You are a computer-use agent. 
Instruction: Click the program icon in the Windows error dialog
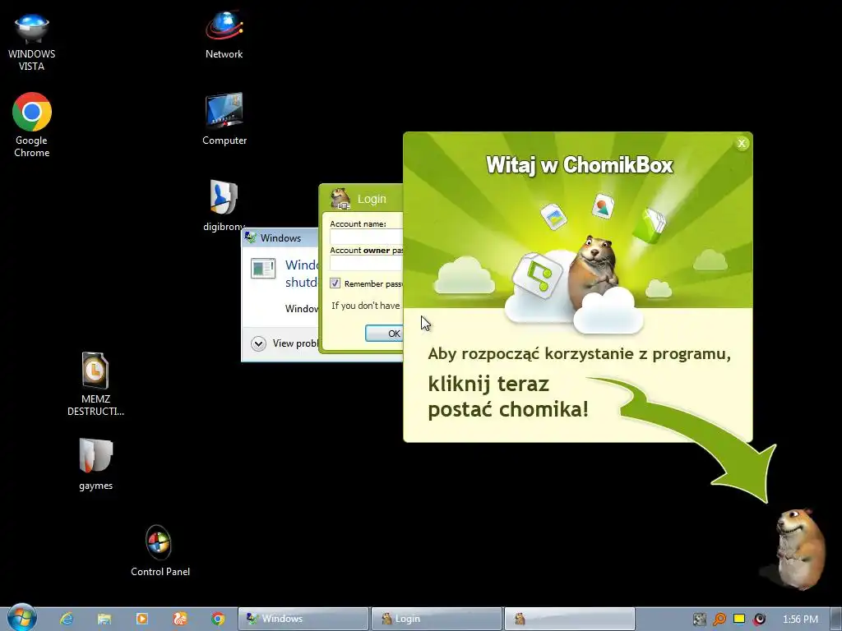click(263, 269)
